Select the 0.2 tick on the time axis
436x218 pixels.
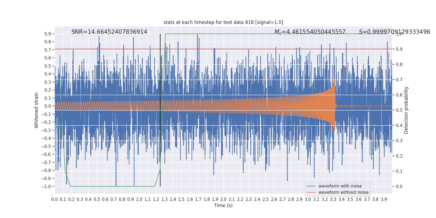tap(71, 199)
